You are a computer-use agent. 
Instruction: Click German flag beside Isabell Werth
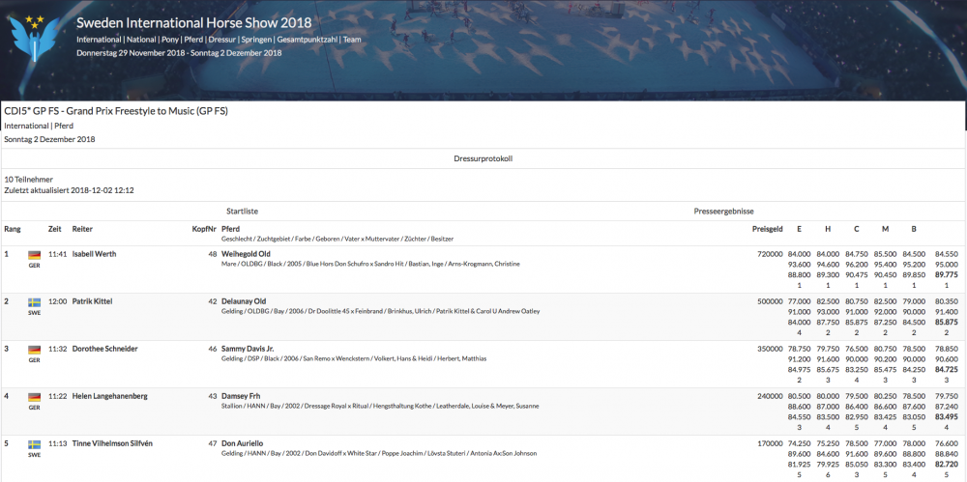[x=34, y=254]
